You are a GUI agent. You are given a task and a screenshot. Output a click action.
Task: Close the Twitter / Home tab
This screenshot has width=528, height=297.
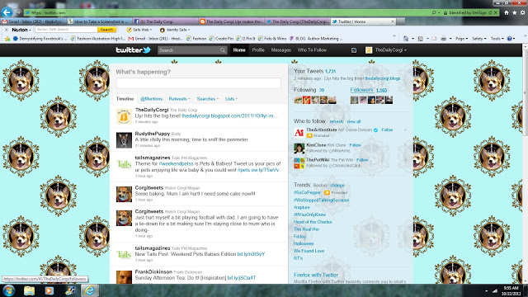(x=393, y=21)
